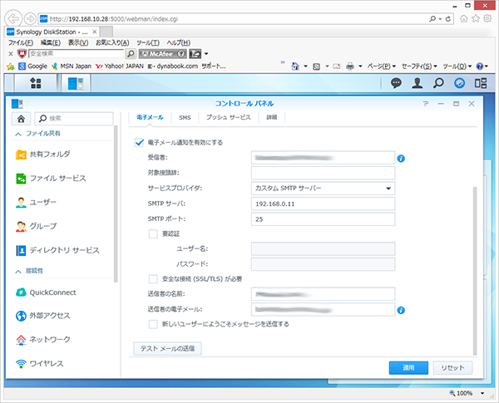Image resolution: width=499 pixels, height=403 pixels.
Task: Click the print icon in command bar
Action: (x=350, y=66)
